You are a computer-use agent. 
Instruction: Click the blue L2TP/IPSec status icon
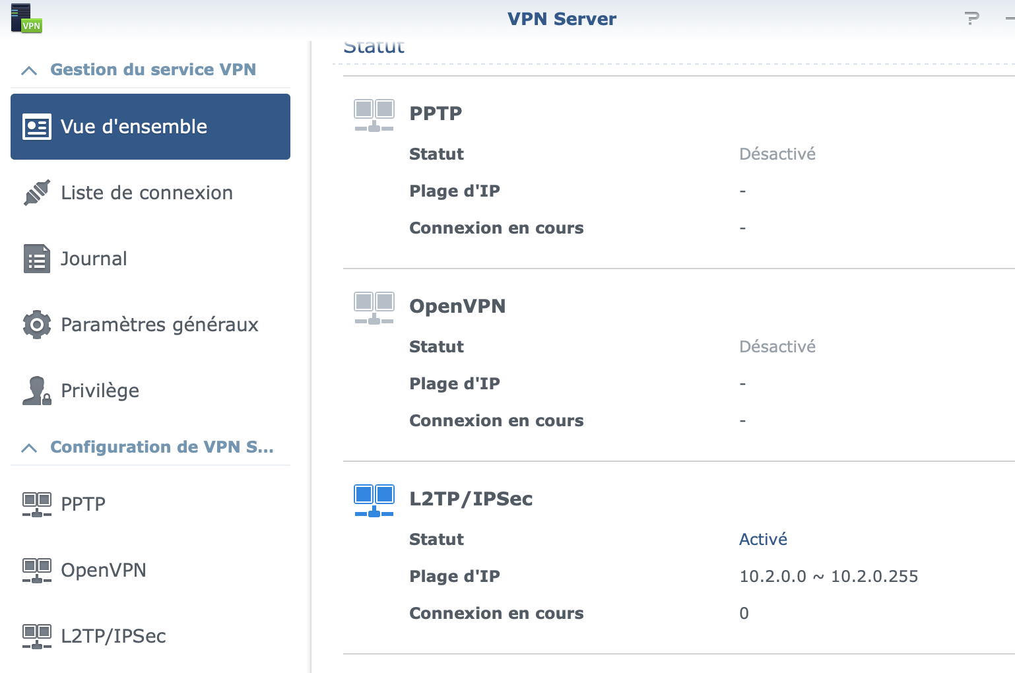click(374, 501)
